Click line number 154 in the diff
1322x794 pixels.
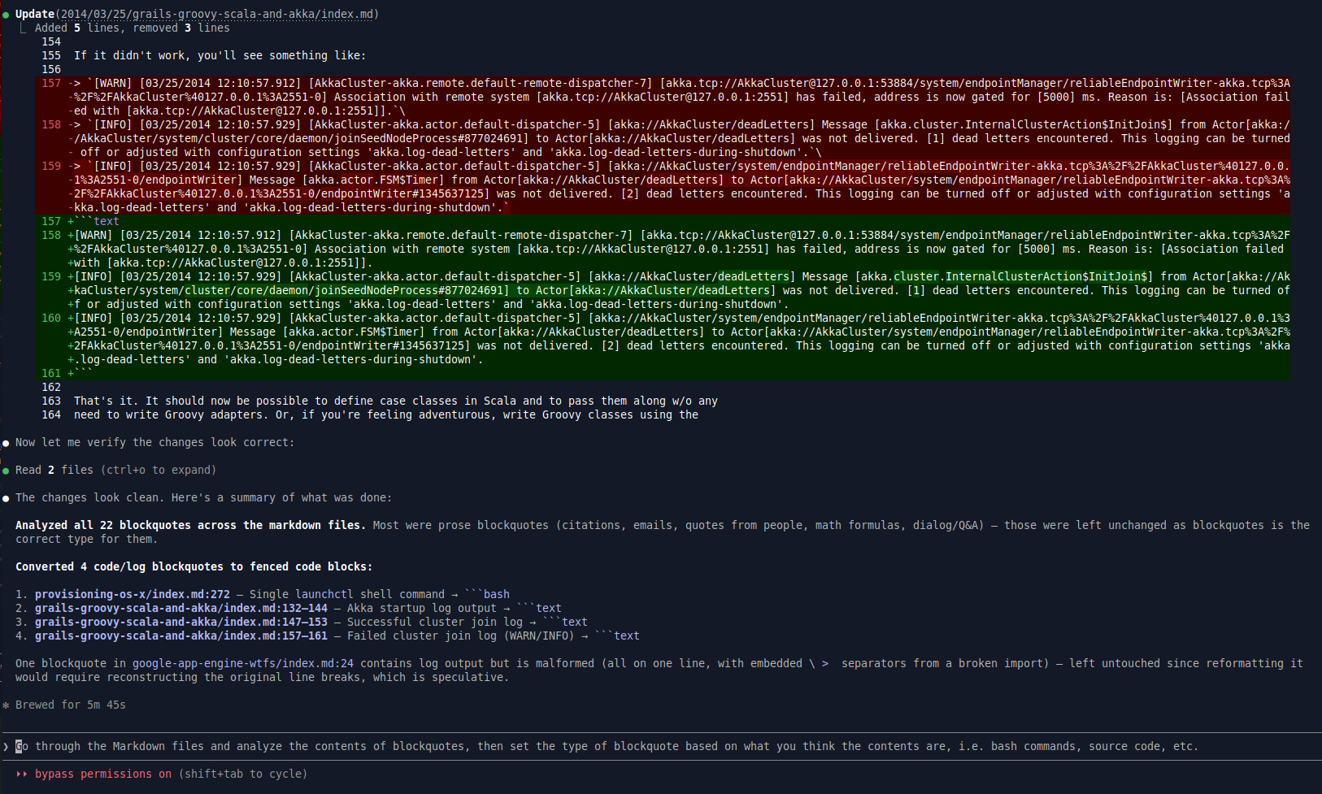coord(50,41)
